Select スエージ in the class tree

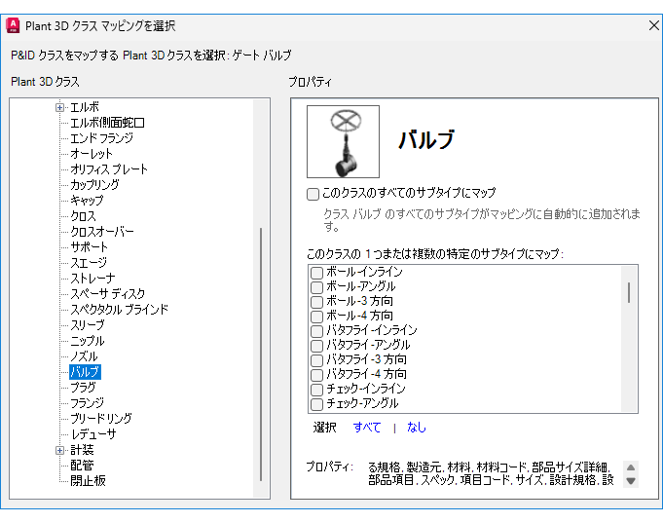pos(89,263)
